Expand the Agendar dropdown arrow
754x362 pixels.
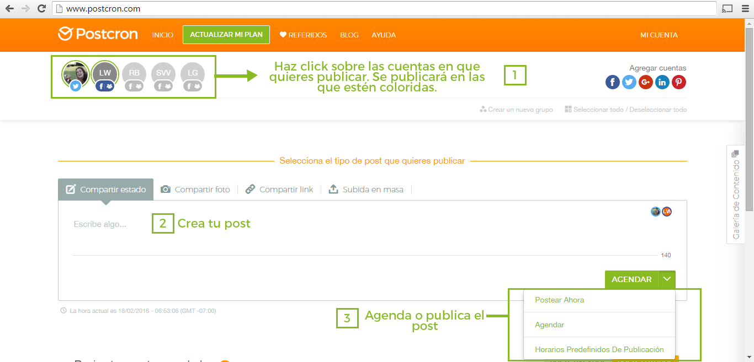[x=667, y=279]
